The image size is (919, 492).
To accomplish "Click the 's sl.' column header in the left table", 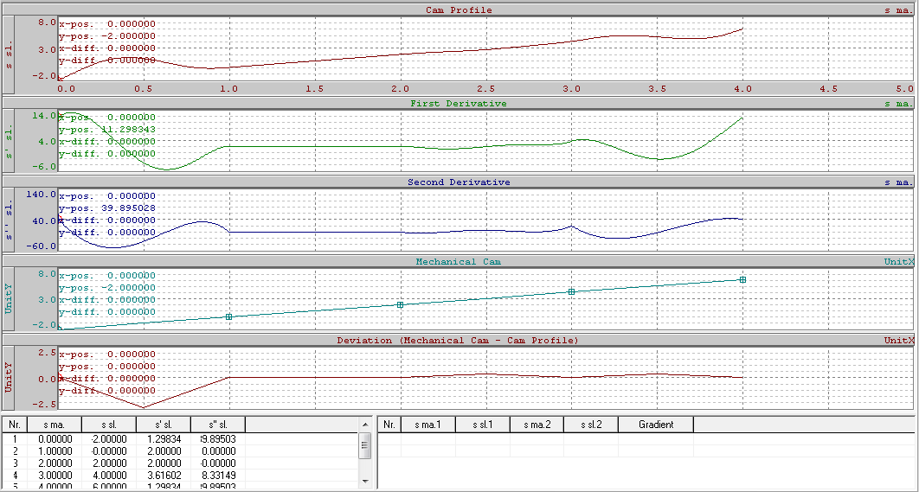I will (108, 425).
